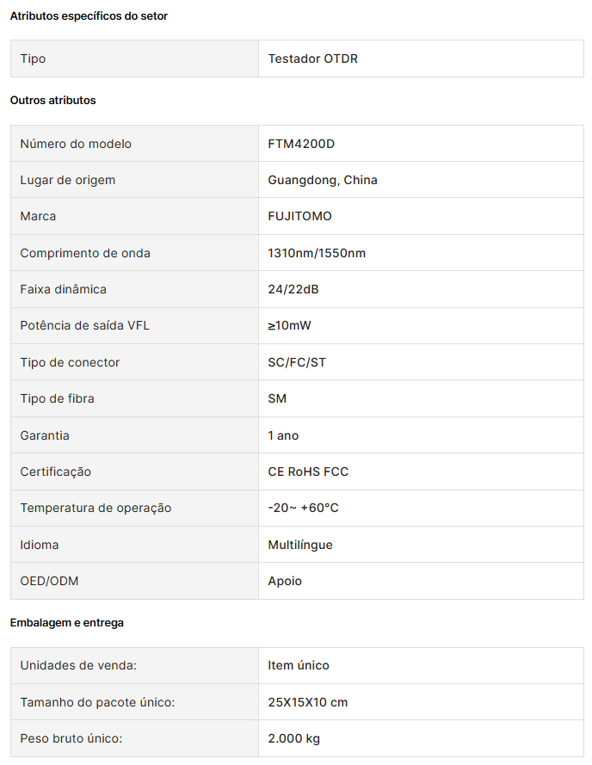The height and width of the screenshot is (765, 592).
Task: Click the 'Multilíngue' language value
Action: pyautogui.click(x=300, y=545)
